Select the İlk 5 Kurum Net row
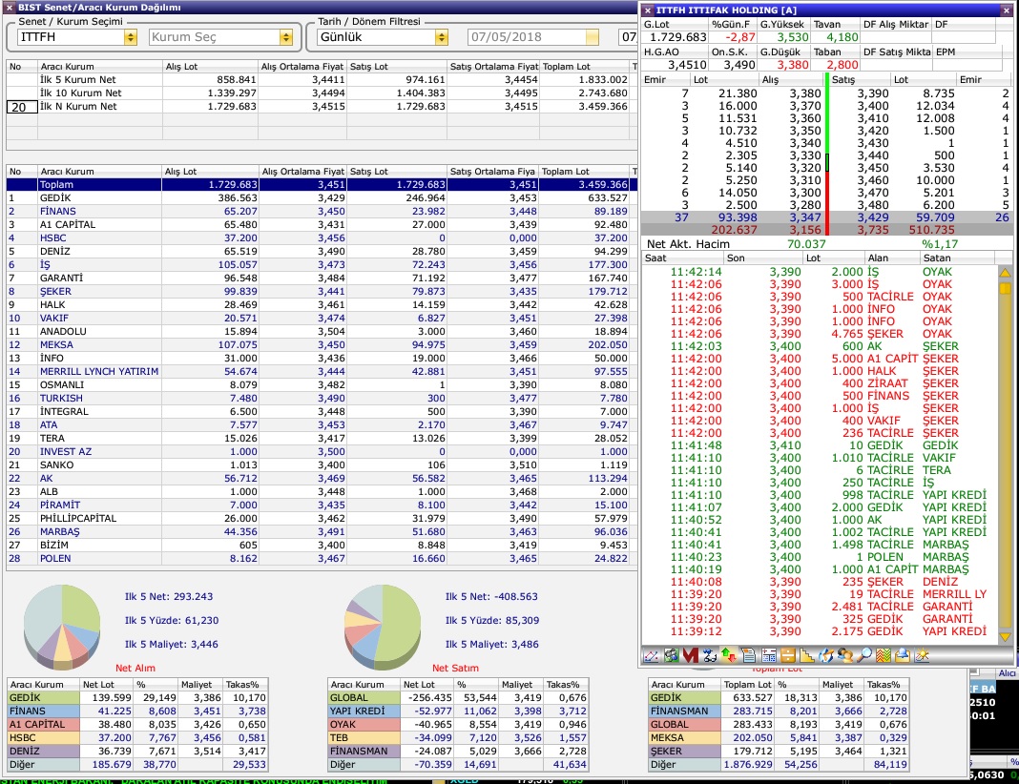Screen dimensions: 1019x784 (x=322, y=80)
